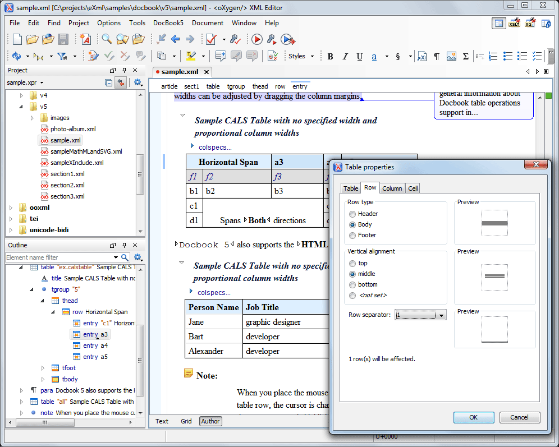The height and width of the screenshot is (447, 559).
Task: Open the Find/Replace magnifier icon
Action: click(107, 39)
